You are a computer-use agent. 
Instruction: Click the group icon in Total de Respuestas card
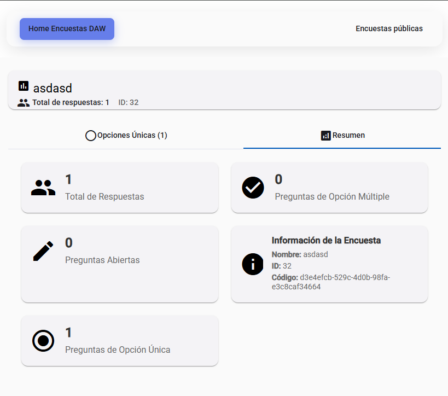point(43,188)
